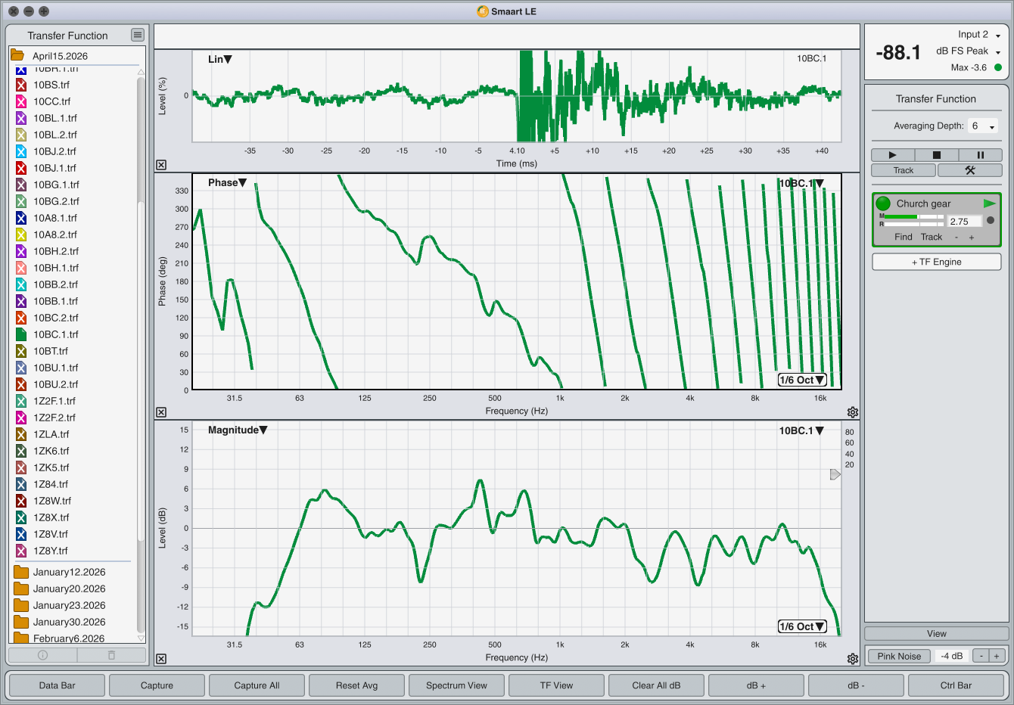Open the Phase plot type dropdown
The image size is (1014, 705).
(227, 182)
